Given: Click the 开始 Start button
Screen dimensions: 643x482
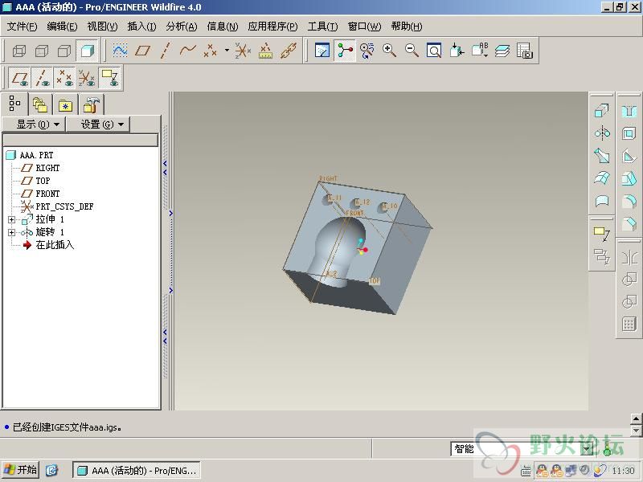Looking at the screenshot, I should (20, 470).
